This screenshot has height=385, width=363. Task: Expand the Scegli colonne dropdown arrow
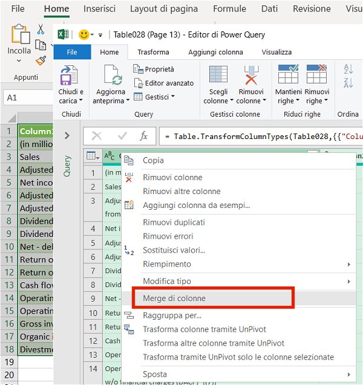coord(231,100)
